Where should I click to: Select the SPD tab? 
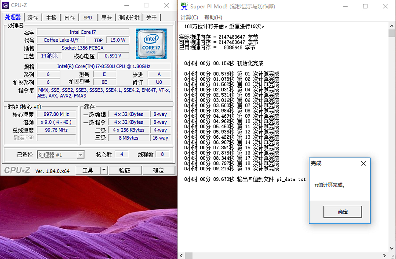tap(87, 17)
